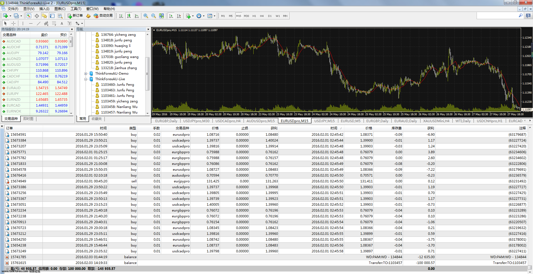Open the indicators dropdown arrow
The width and height of the screenshot is (533, 274).
(x=193, y=16)
